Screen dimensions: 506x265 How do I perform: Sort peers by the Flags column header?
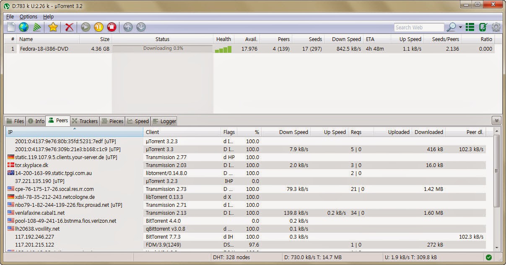click(229, 132)
